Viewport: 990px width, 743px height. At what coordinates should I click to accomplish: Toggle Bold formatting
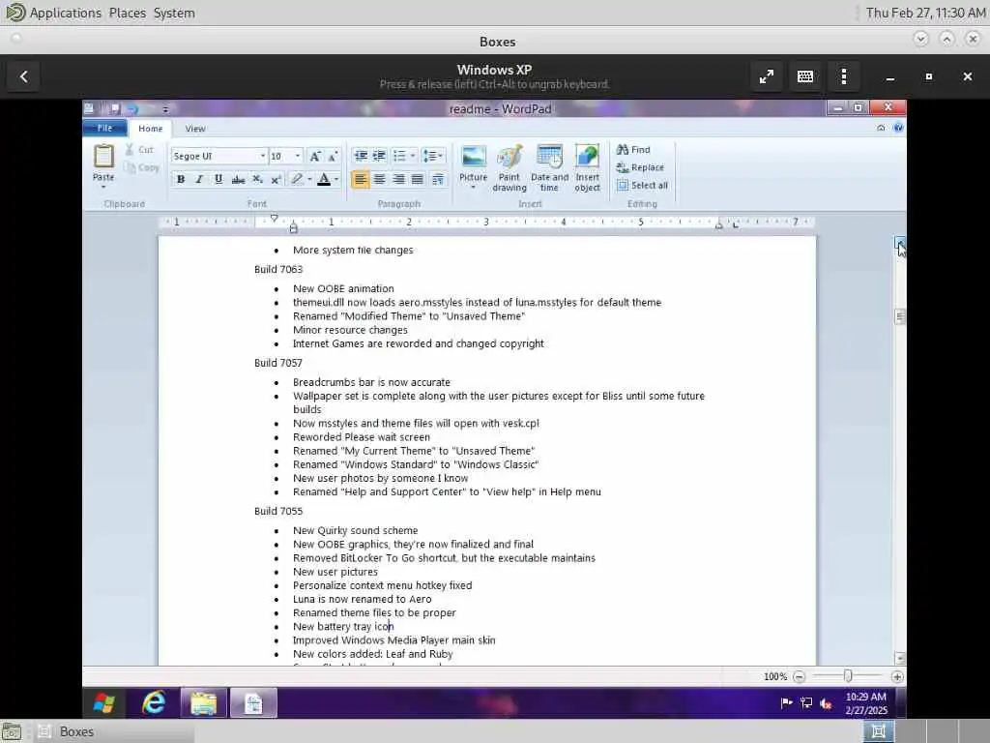(181, 179)
